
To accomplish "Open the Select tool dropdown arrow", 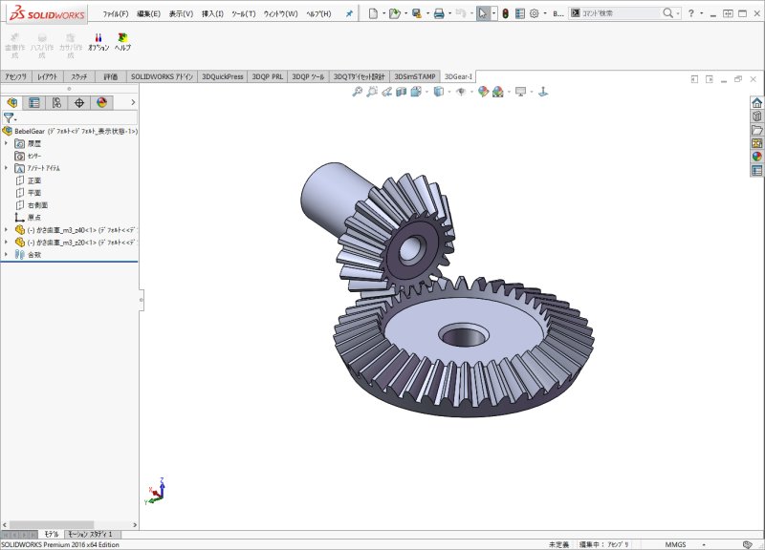I will [493, 13].
